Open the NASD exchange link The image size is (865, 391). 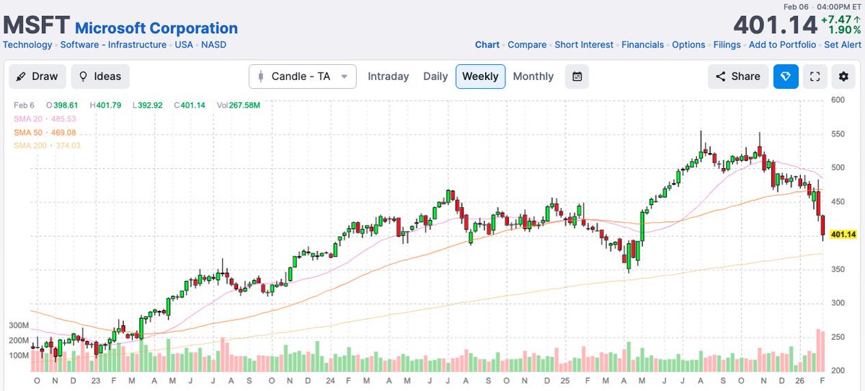click(x=214, y=45)
